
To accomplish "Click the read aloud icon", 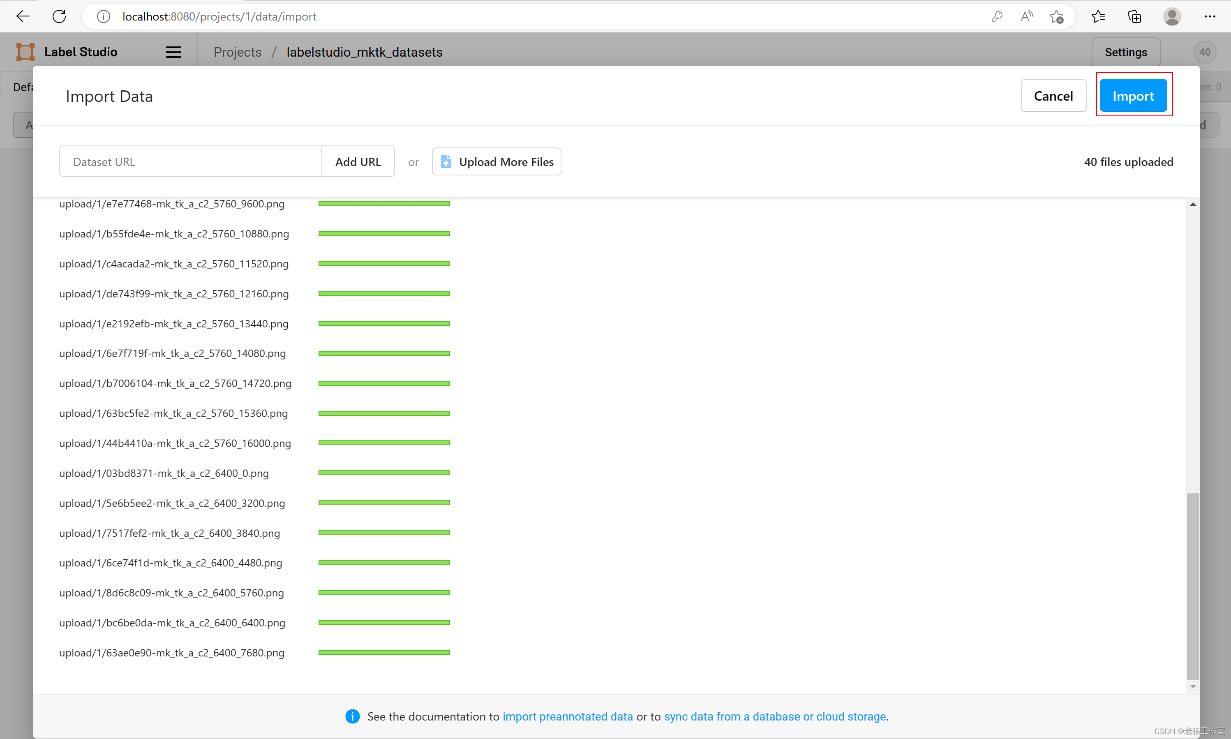I will tap(1026, 16).
